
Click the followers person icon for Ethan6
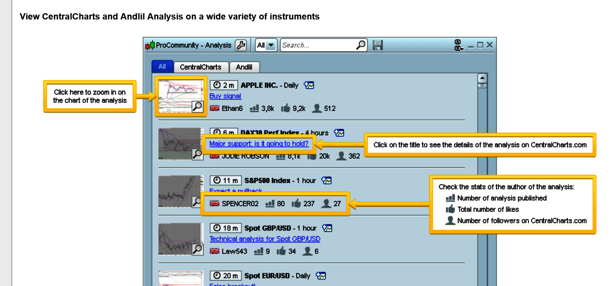[x=317, y=108]
